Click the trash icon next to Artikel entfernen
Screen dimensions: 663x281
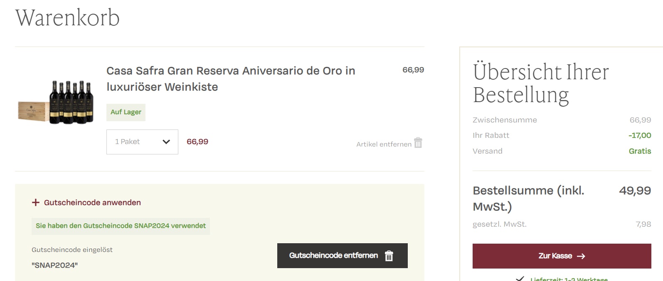point(418,143)
